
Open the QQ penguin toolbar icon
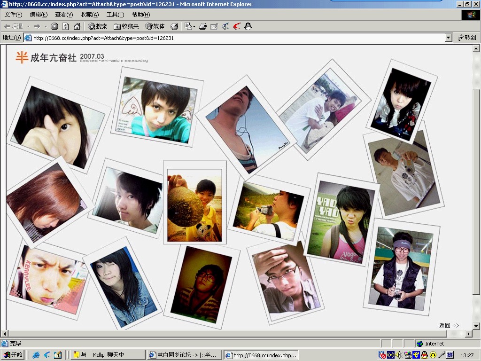point(248,26)
